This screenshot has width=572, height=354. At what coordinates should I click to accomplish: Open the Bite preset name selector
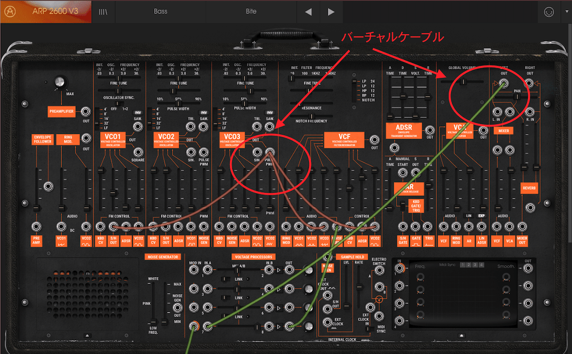tap(251, 11)
